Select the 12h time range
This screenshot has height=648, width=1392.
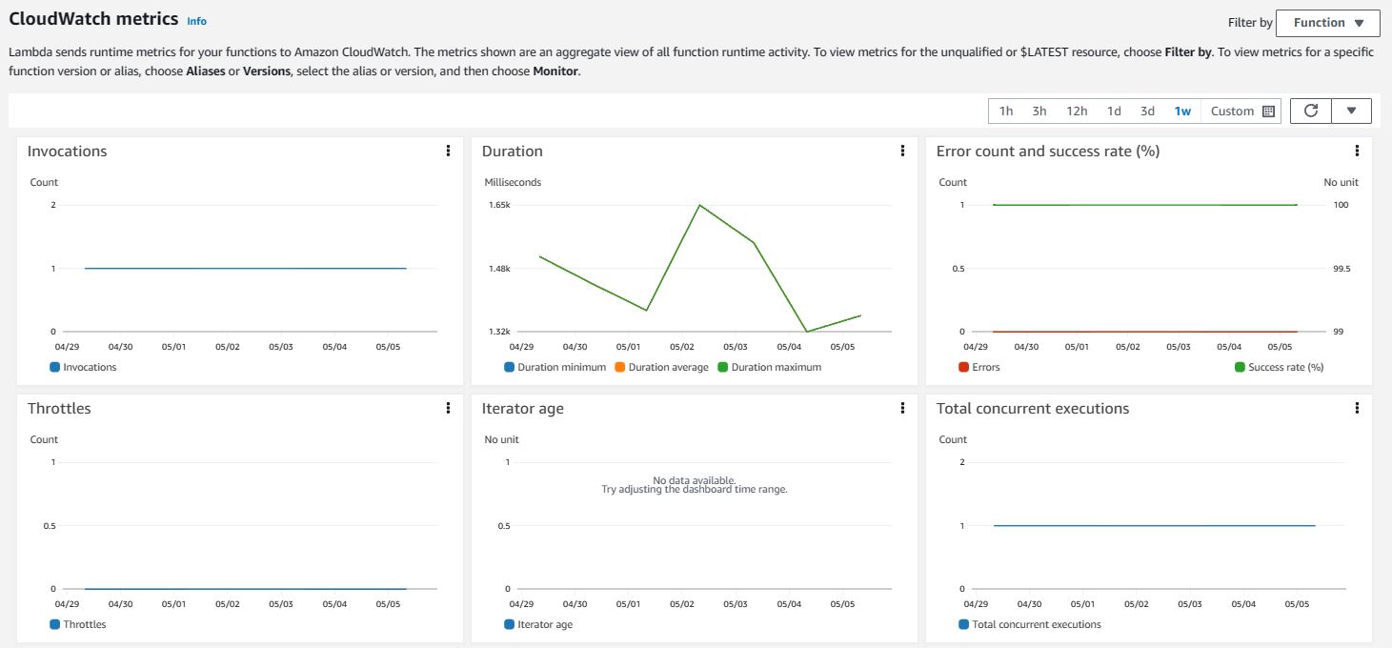pyautogui.click(x=1077, y=111)
